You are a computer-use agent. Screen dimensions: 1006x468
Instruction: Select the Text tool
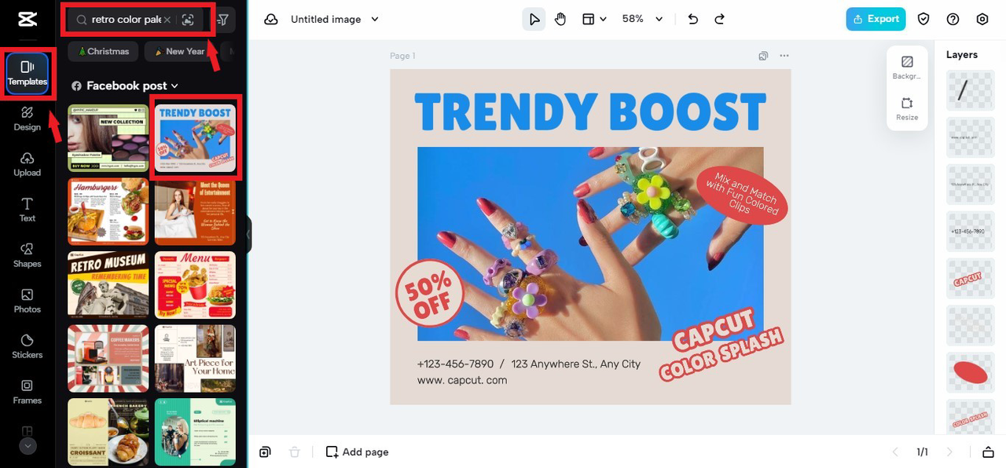click(27, 210)
